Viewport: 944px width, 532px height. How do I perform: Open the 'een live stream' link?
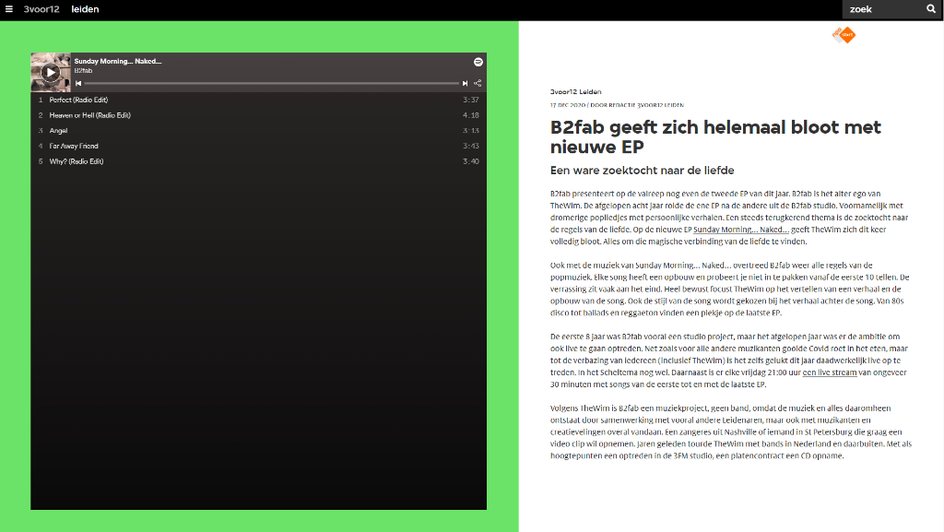coord(830,372)
